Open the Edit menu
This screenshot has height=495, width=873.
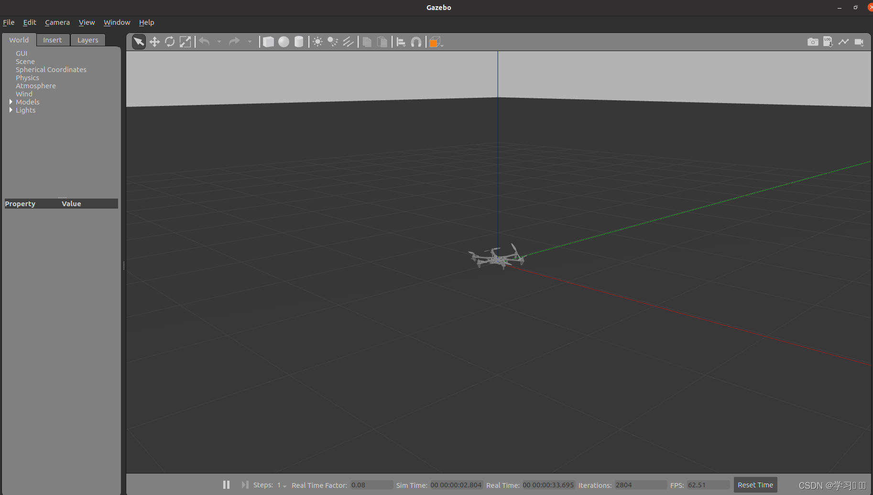pos(30,22)
